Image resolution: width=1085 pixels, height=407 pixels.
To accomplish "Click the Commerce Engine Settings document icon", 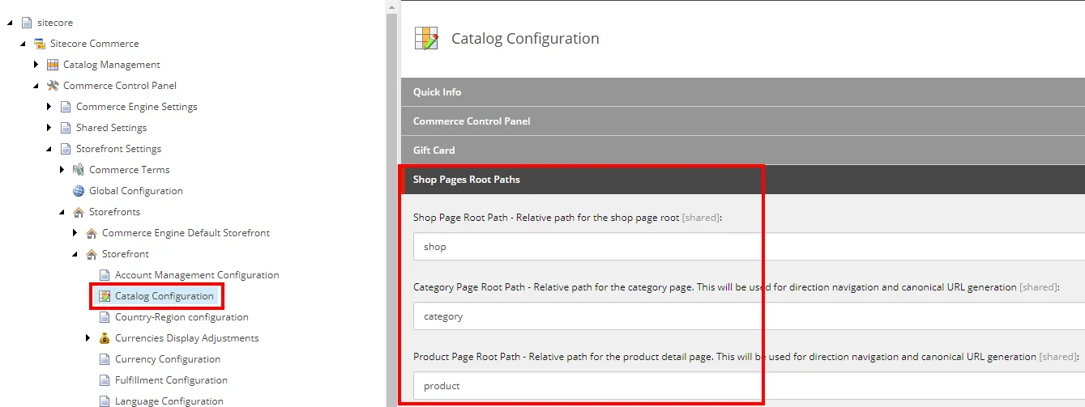I will [x=66, y=107].
